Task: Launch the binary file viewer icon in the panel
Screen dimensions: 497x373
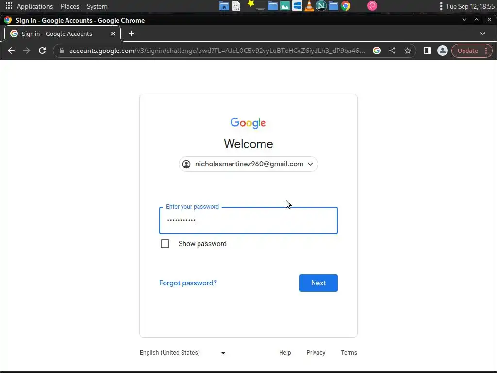Action: [x=236, y=6]
